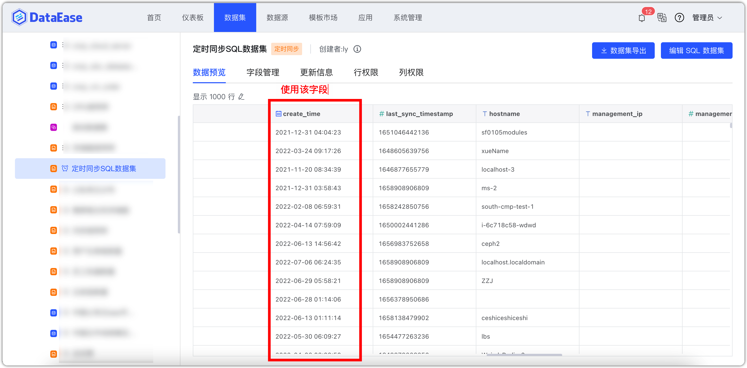Switch to the 更新信息 tab

(316, 72)
